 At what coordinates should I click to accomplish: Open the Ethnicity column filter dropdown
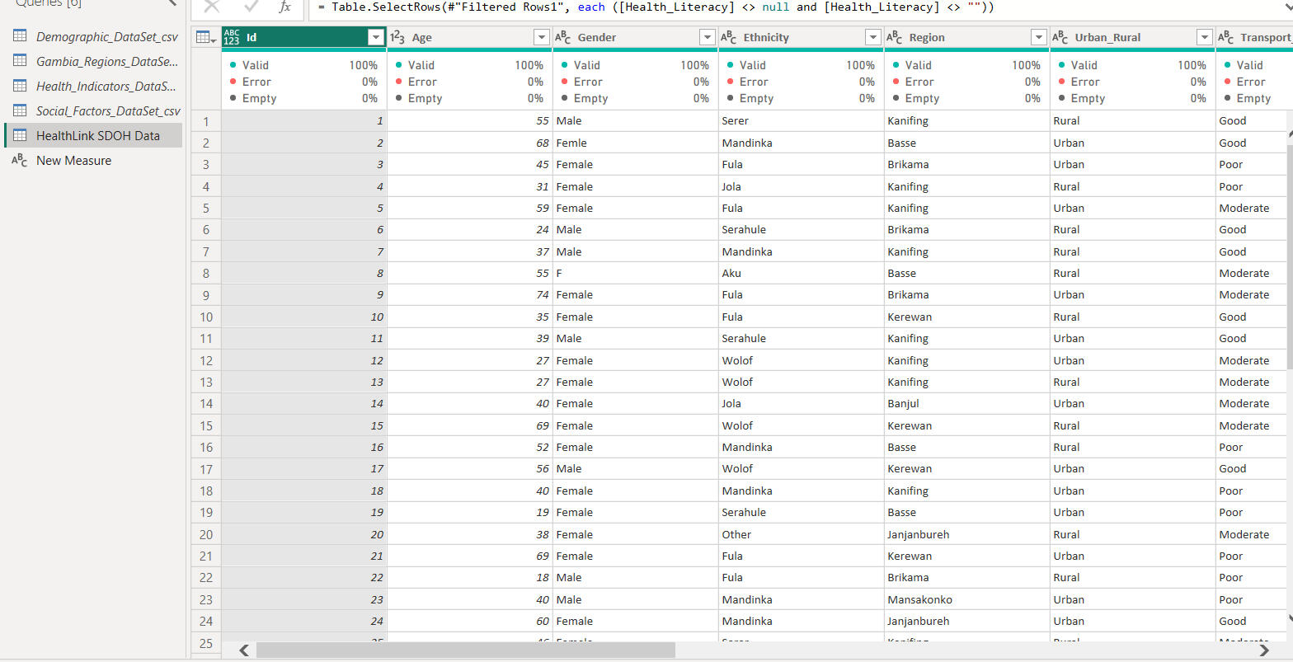tap(873, 37)
